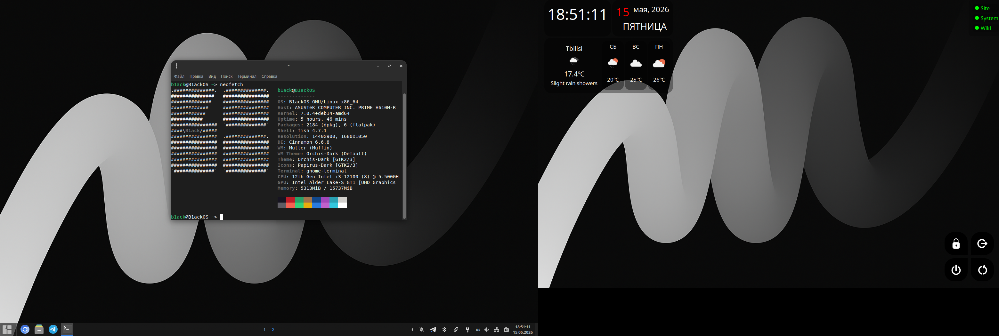Click the 17.4°C temperature reading
The width and height of the screenshot is (999, 336).
point(574,74)
